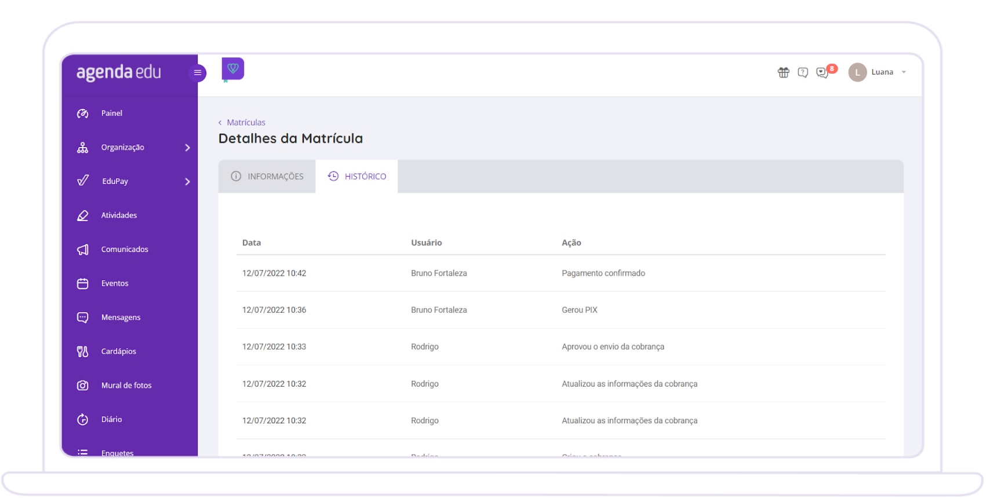
Task: Click the Eventos calendar icon
Action: click(x=83, y=284)
